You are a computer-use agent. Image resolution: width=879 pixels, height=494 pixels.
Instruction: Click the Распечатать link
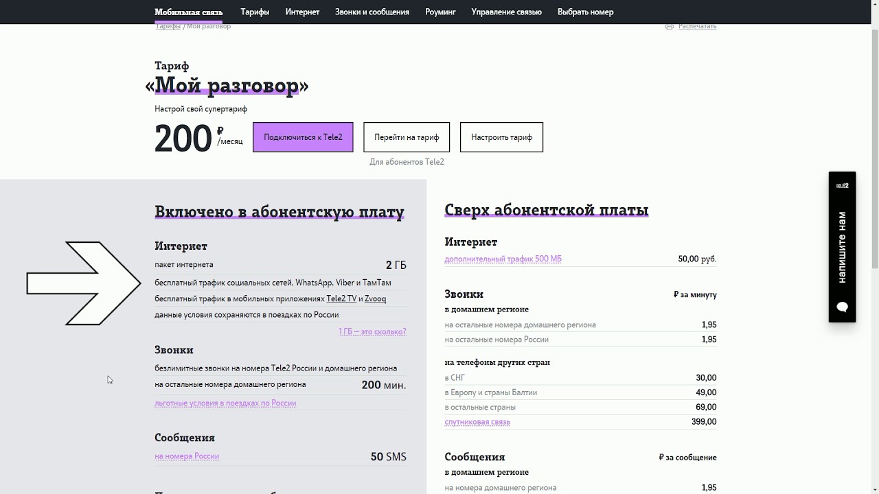[x=697, y=26]
